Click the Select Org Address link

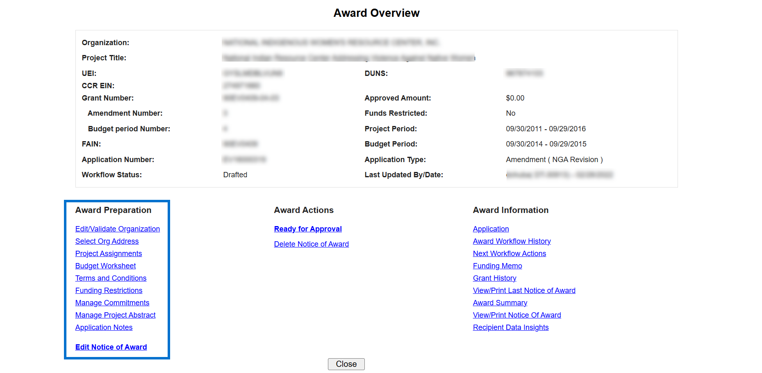click(x=107, y=241)
